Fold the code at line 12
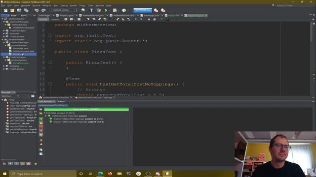Screen dimensions: 316x177 50,84
